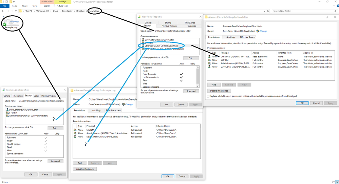Click the up-one-level arrow beside the address bar
This screenshot has height=184, width=339.
click(16, 11)
